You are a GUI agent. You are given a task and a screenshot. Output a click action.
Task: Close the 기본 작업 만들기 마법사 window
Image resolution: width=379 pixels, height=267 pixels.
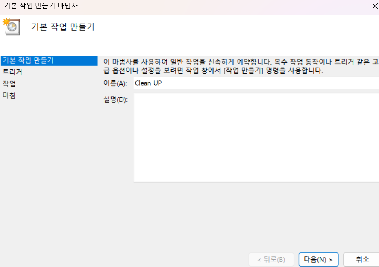tap(375, 6)
